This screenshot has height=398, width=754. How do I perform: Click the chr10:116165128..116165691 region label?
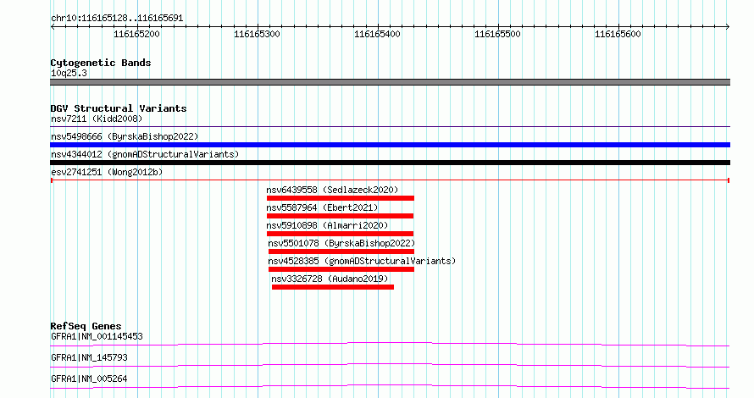(117, 19)
